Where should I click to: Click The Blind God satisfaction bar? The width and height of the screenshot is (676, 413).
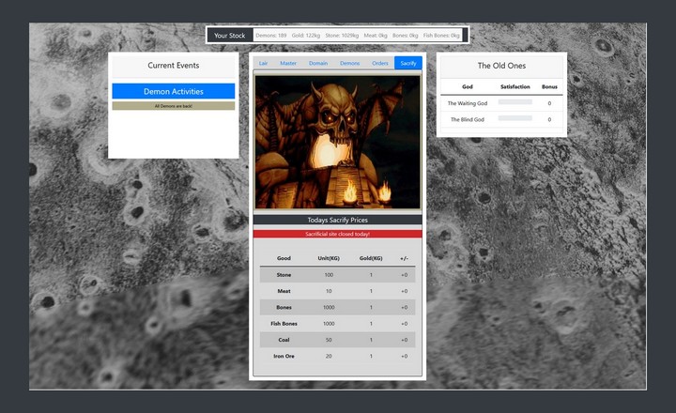tap(515, 119)
